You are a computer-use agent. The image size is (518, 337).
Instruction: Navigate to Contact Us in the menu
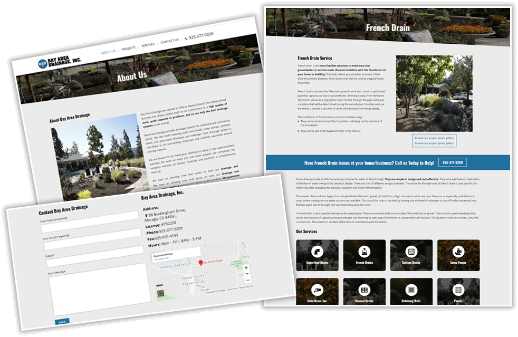tap(169, 41)
